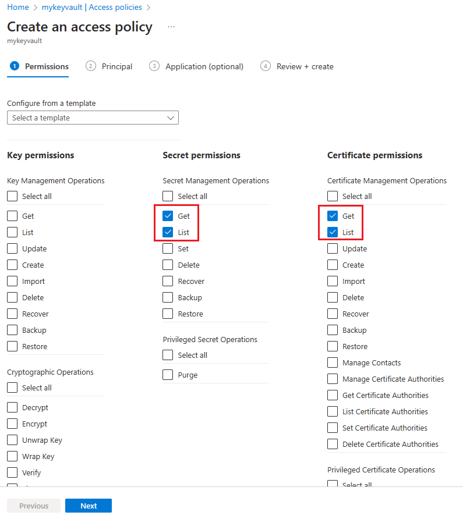The image size is (463, 519).
Task: Check Select all for Key Management Operations
Action: 12,197
